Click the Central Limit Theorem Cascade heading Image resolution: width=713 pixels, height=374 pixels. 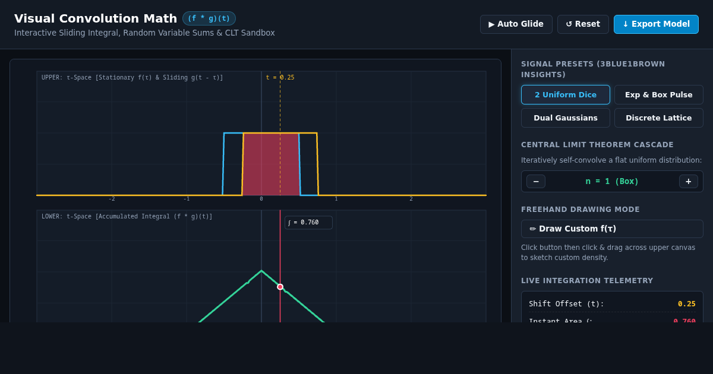coord(597,145)
